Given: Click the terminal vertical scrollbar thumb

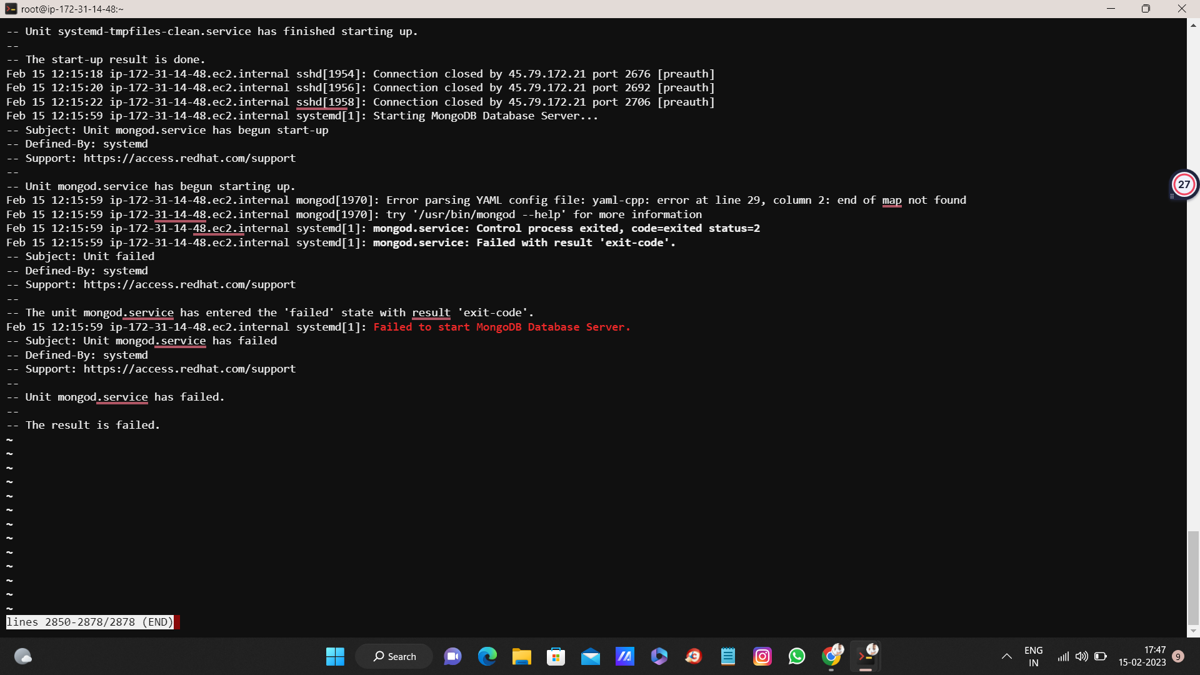Looking at the screenshot, I should pos(1193,577).
